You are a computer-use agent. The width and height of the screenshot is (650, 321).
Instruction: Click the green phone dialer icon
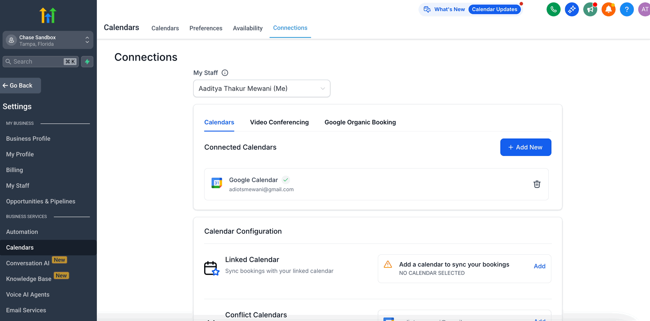pyautogui.click(x=554, y=10)
